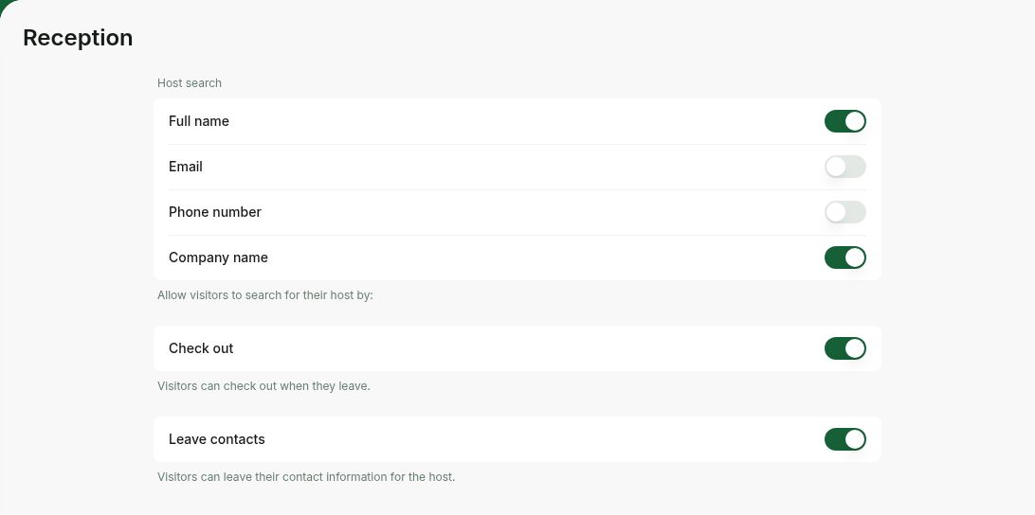
Task: Click divider line between Full name and Email
Action: pos(517,145)
